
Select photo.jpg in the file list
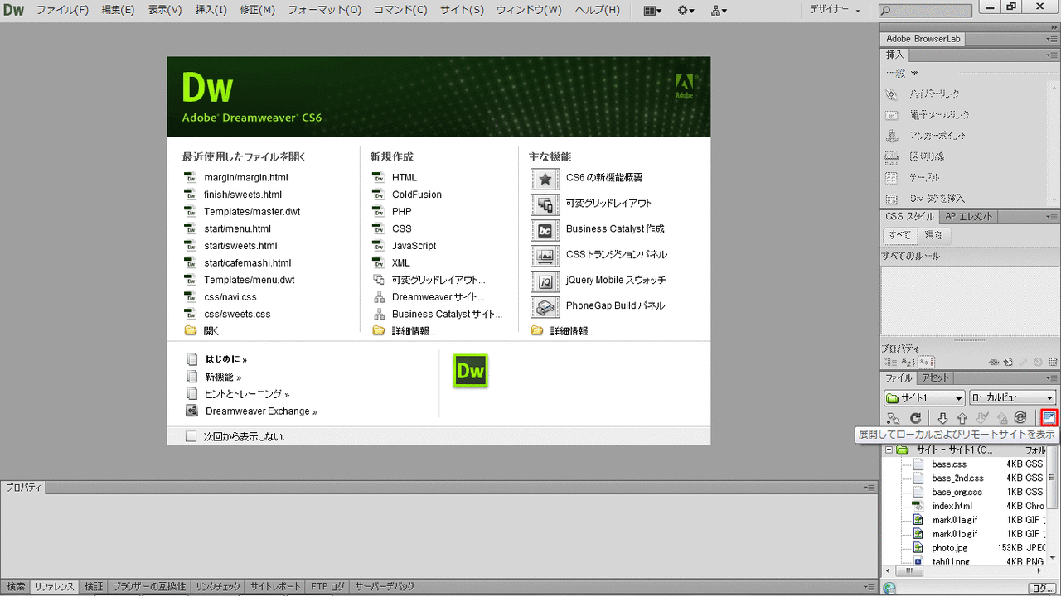(x=949, y=548)
